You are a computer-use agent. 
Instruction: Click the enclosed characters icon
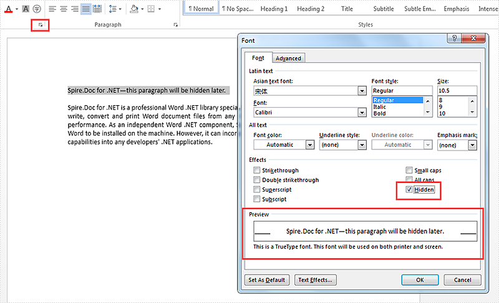37,9
